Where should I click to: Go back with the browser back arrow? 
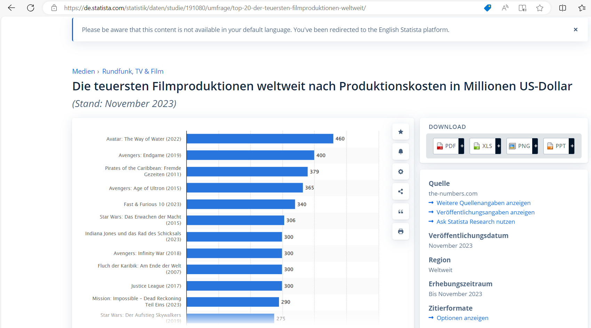[x=11, y=8]
